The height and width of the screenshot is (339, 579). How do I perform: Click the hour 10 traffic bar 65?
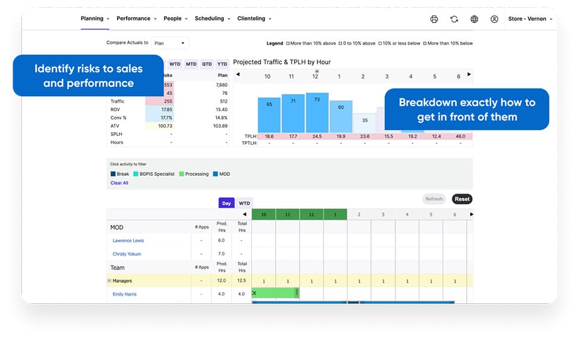pos(269,115)
